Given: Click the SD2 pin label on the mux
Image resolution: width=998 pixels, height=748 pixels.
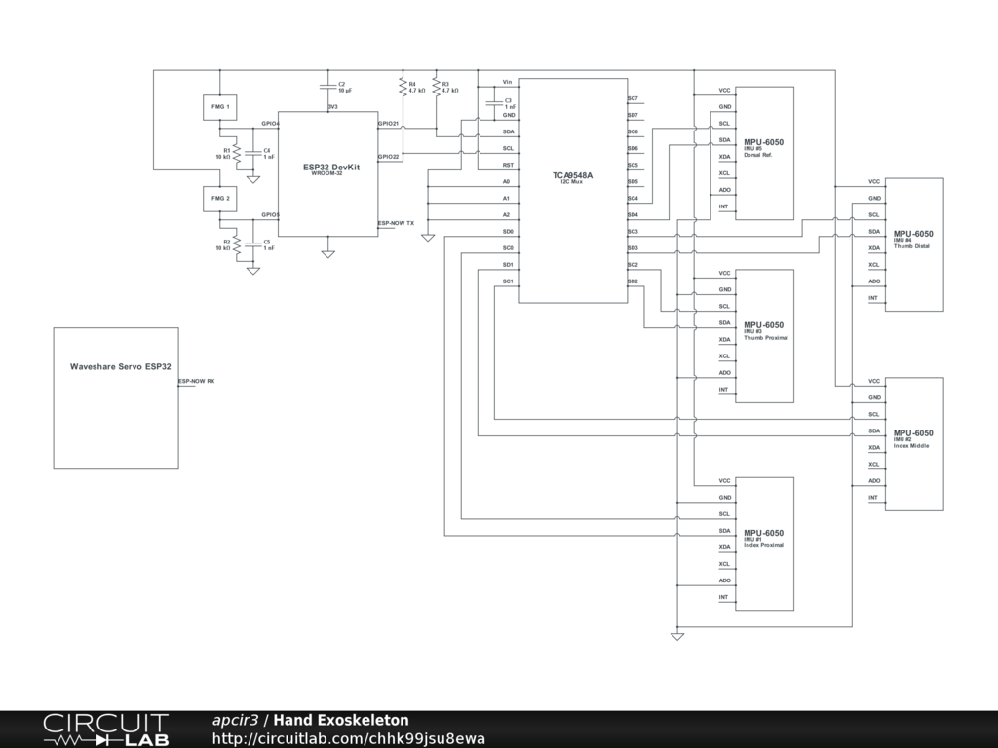Looking at the screenshot, I should [633, 281].
